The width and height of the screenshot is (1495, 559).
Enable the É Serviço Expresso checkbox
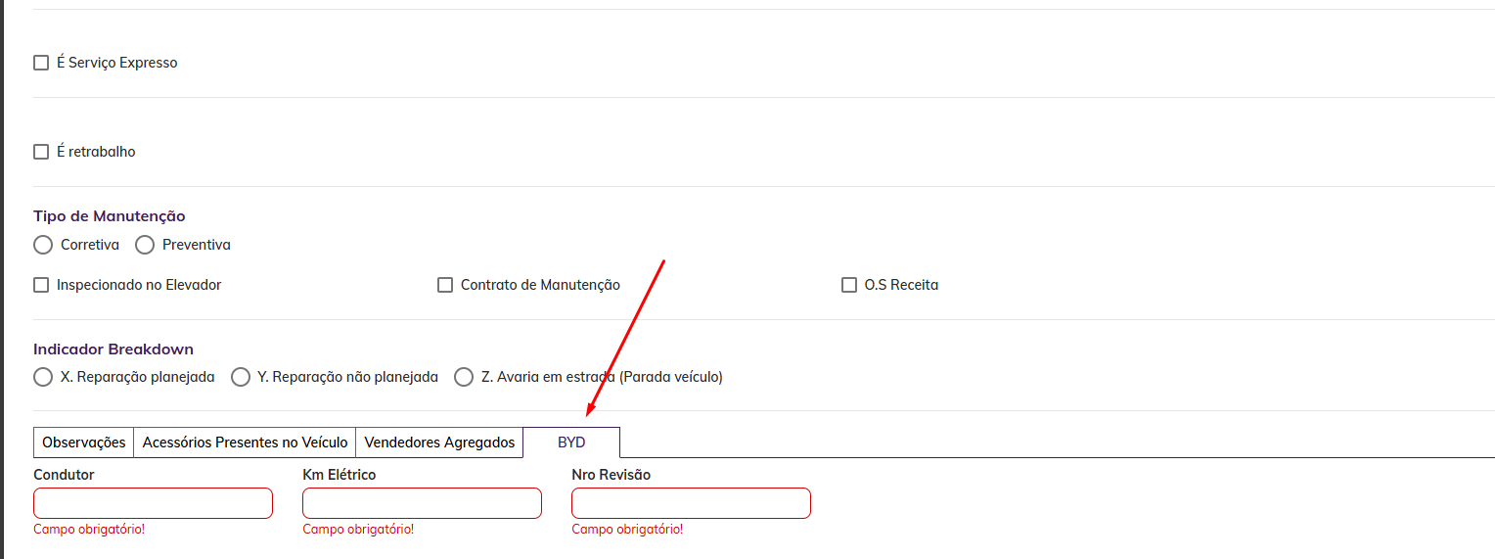(x=41, y=63)
